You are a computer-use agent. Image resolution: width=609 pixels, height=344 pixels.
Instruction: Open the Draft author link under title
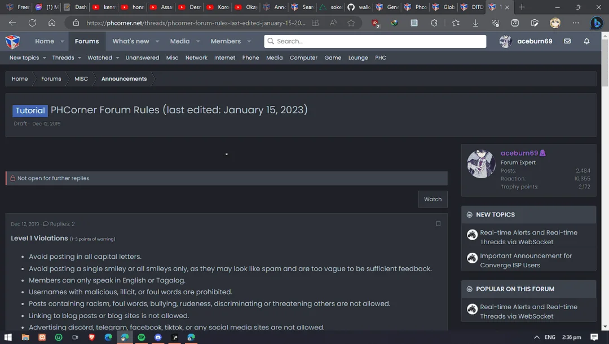[20, 124]
